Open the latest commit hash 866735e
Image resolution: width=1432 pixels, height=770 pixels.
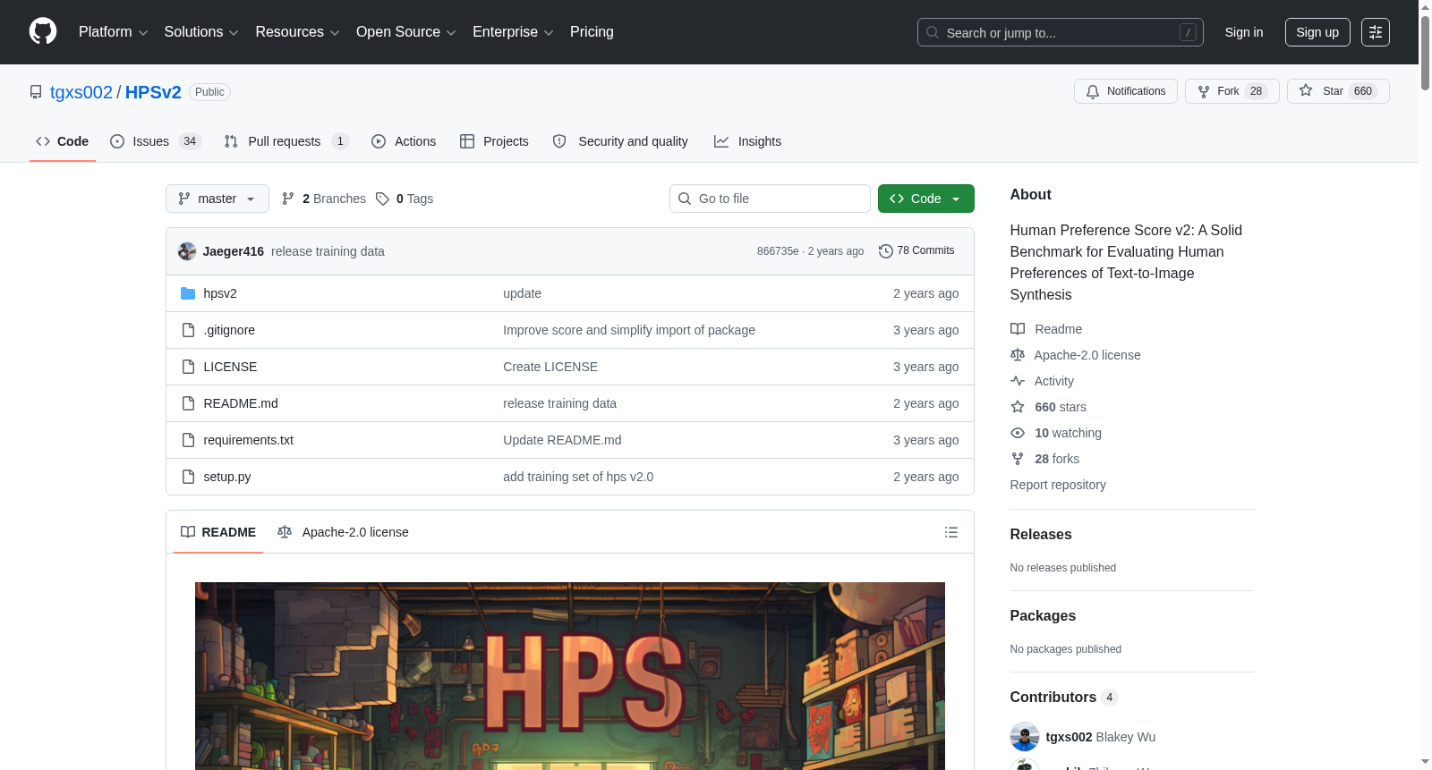pos(778,251)
